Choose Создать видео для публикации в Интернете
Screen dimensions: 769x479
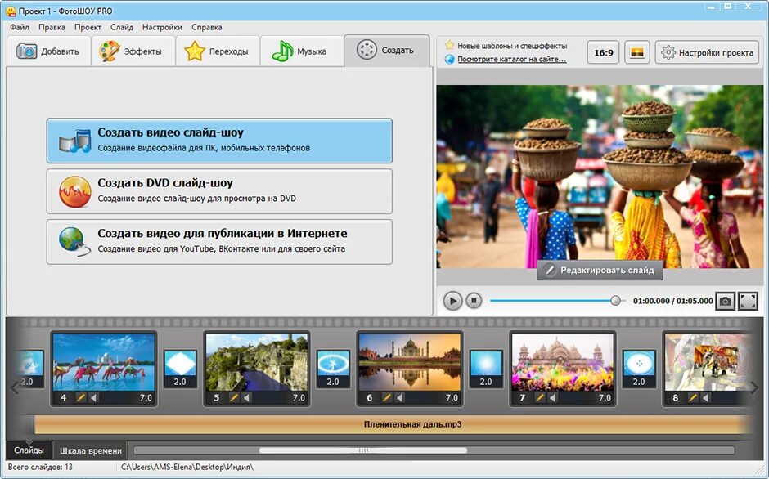pyautogui.click(x=219, y=242)
